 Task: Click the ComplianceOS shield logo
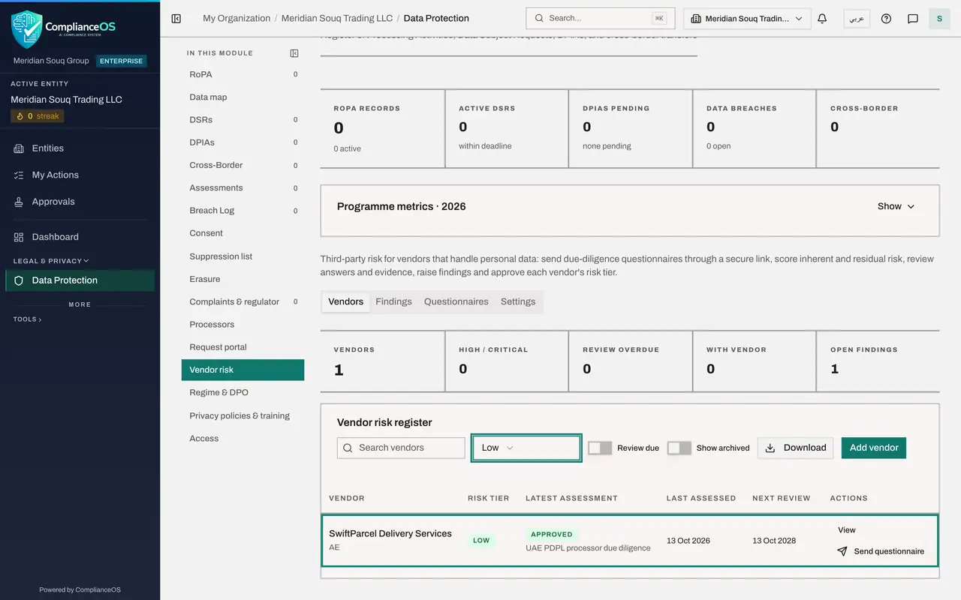27,29
